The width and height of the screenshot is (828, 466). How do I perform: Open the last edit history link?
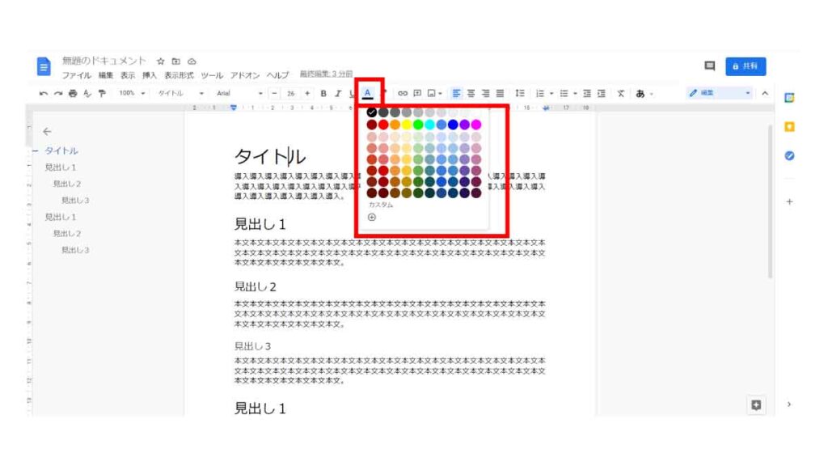click(327, 74)
